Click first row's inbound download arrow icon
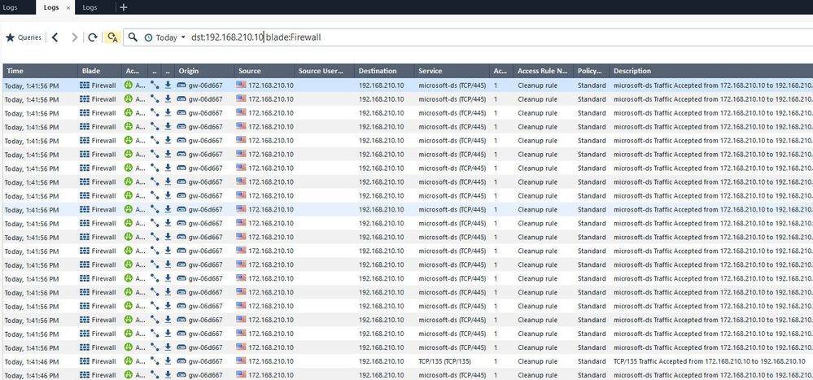The image size is (813, 380). [x=168, y=85]
